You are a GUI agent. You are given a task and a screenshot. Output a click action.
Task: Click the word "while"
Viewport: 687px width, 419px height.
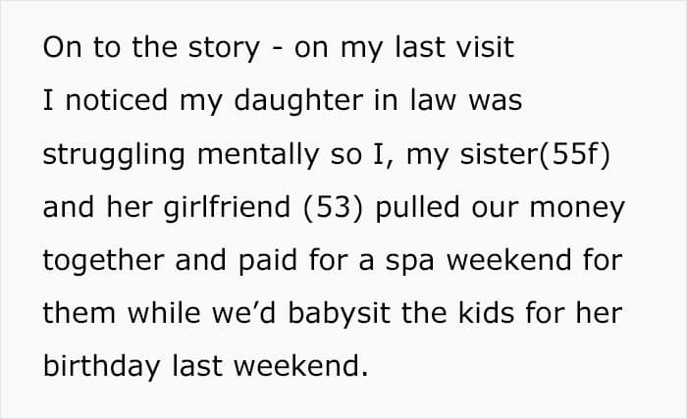pos(164,313)
